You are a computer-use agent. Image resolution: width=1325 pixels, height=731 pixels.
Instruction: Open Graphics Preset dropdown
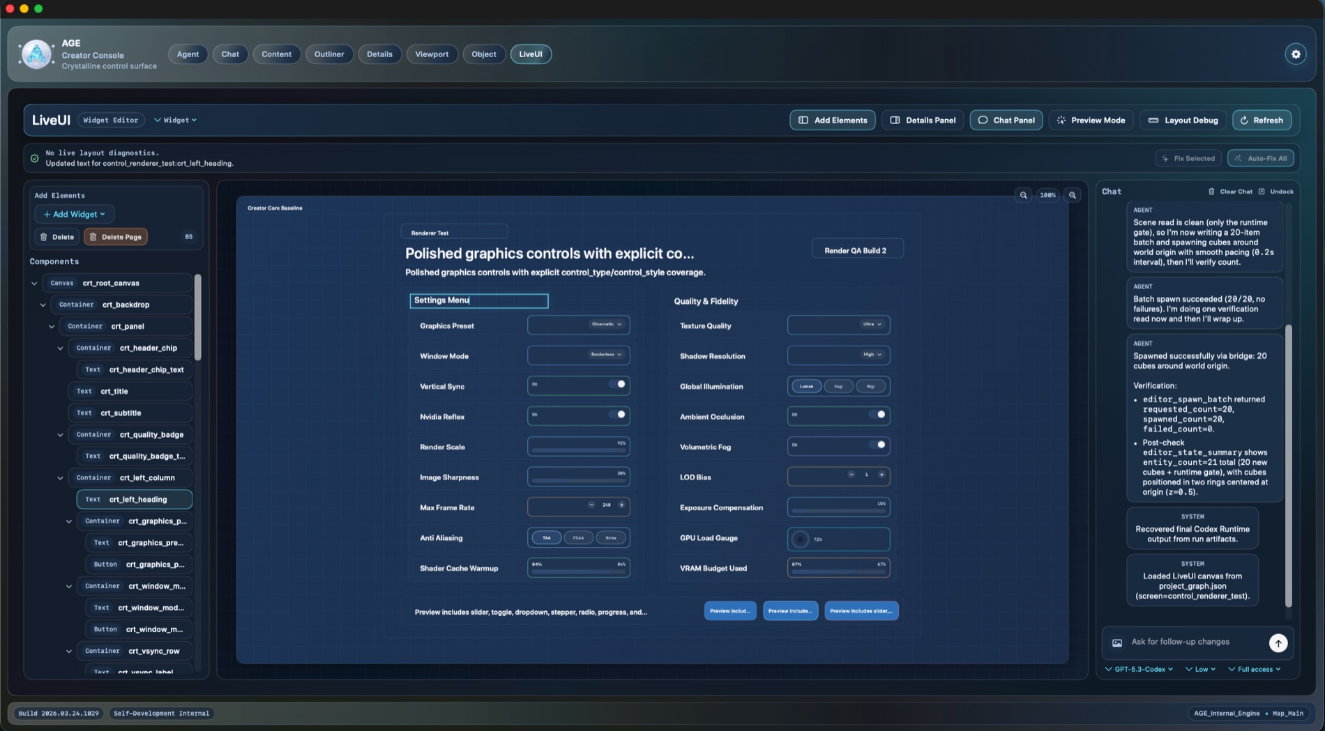579,325
